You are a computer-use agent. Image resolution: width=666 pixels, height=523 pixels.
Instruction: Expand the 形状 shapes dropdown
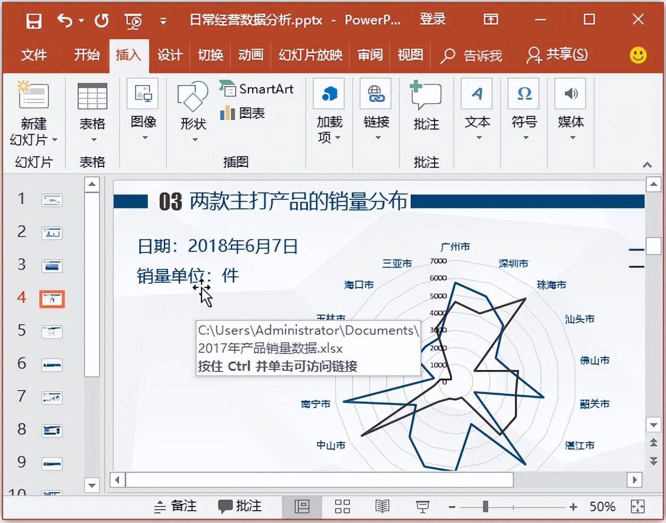(x=192, y=140)
